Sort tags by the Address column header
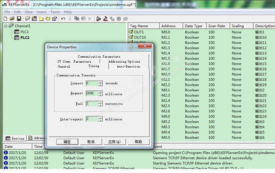275x173 pixels. pos(171,26)
